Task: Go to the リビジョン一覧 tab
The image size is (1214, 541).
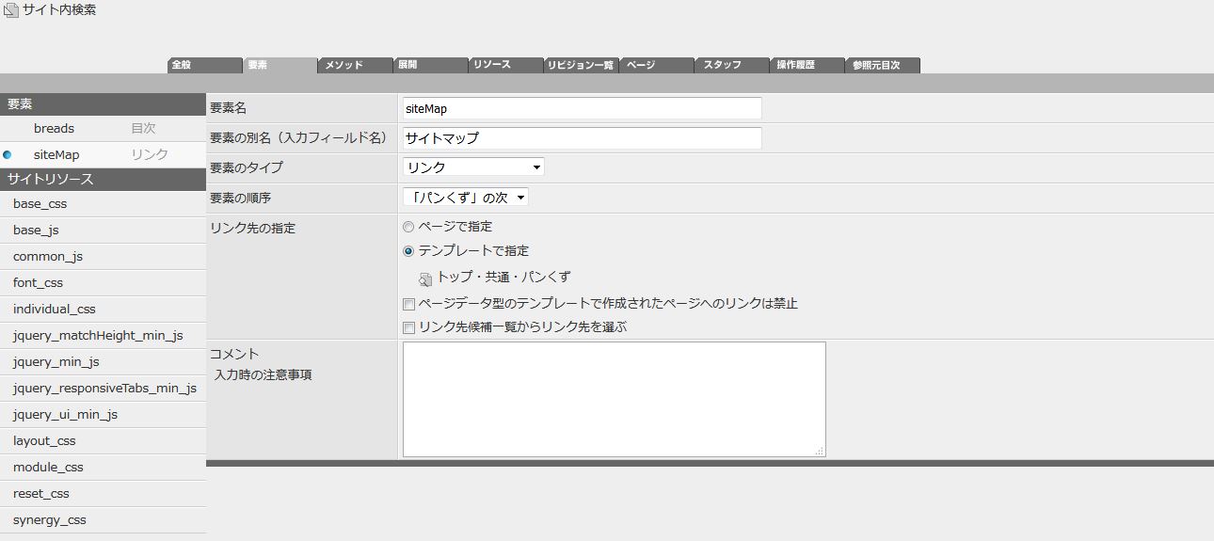Action: tap(581, 65)
